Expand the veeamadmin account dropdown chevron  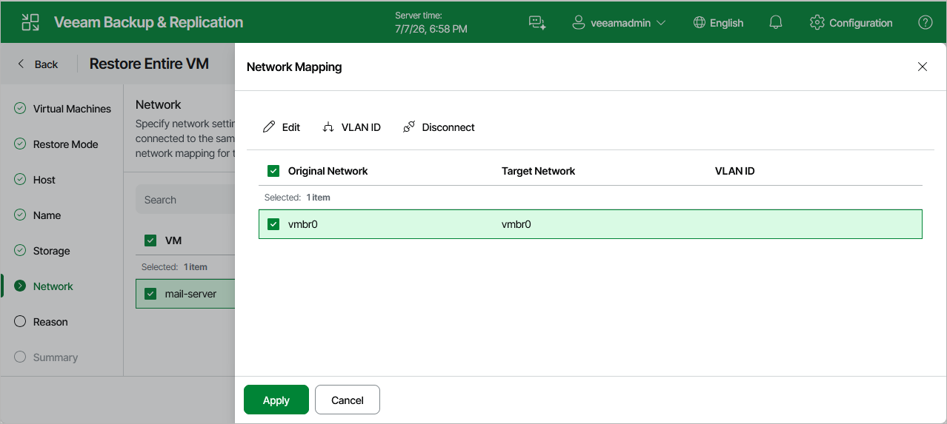661,23
